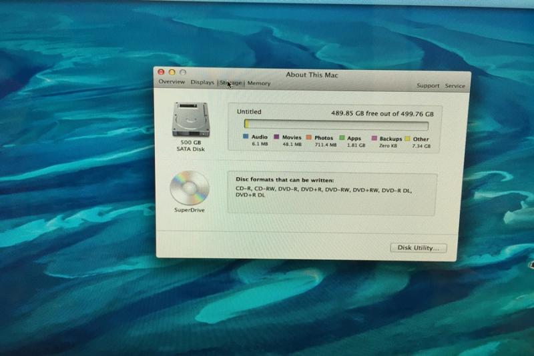534x356 pixels.
Task: Click the 'SuperDrive' label
Action: pyautogui.click(x=190, y=210)
